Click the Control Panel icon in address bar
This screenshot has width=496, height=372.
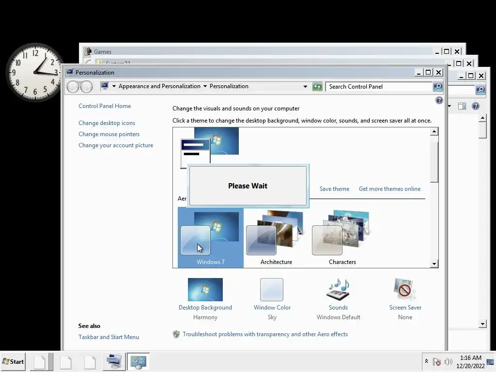pyautogui.click(x=105, y=86)
